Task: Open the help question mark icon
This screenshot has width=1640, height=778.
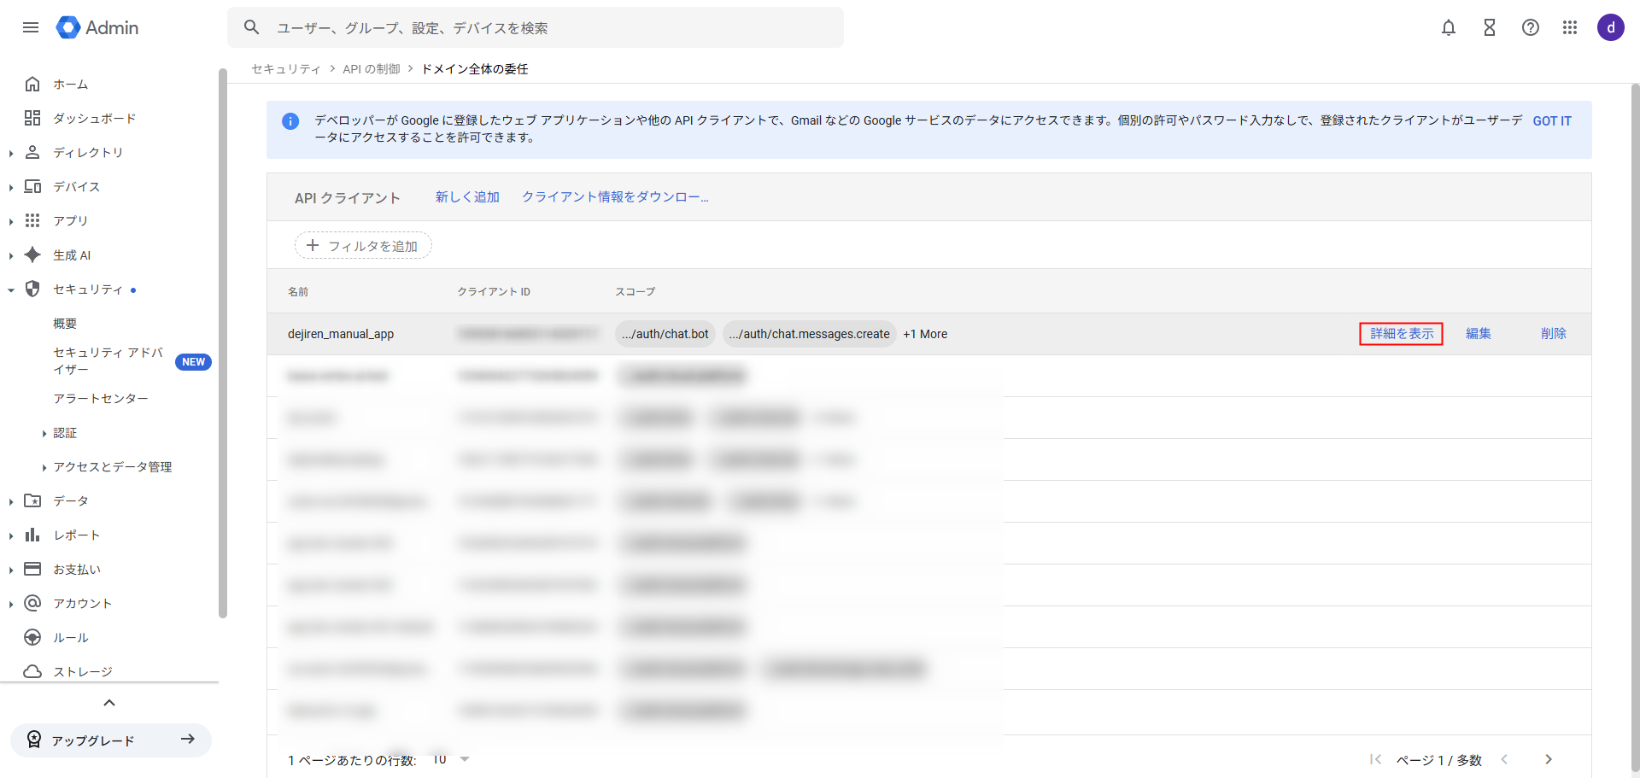Action: point(1530,27)
